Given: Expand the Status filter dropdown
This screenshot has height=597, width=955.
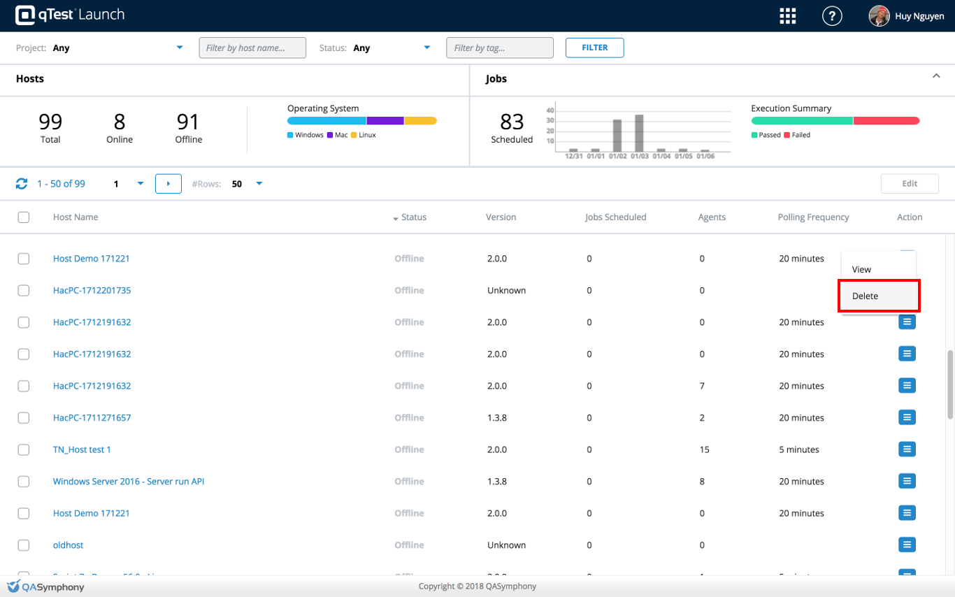Looking at the screenshot, I should [x=427, y=48].
